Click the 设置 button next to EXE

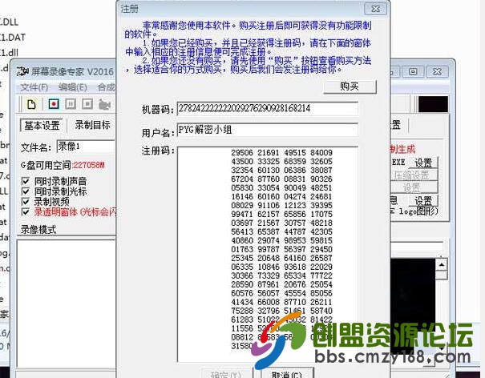pyautogui.click(x=422, y=163)
